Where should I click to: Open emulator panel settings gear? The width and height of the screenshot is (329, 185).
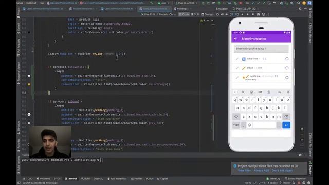click(x=300, y=9)
